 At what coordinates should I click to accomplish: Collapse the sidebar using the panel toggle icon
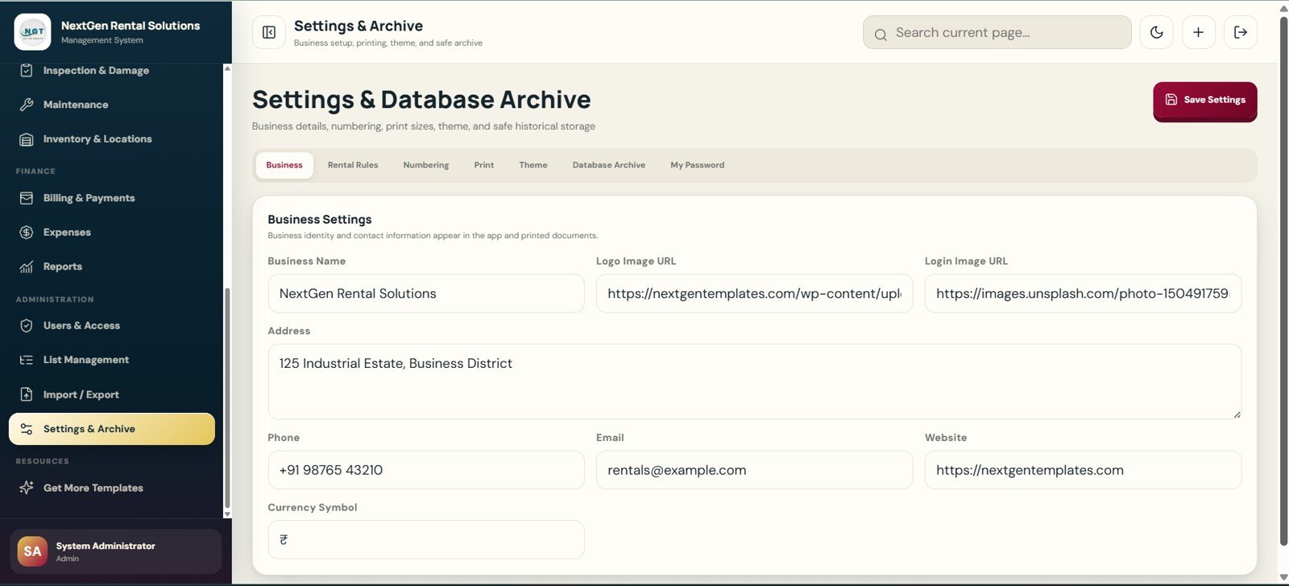tap(269, 32)
